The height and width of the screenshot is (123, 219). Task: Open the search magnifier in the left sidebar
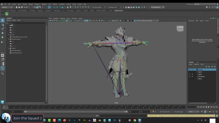point(2,73)
